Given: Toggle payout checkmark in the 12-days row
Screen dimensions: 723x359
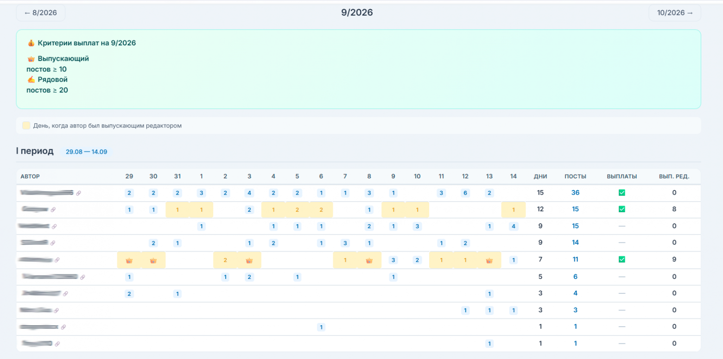Looking at the screenshot, I should click(x=622, y=209).
